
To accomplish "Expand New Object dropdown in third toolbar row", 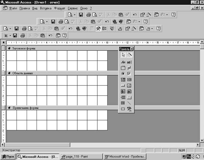I will [152, 29].
